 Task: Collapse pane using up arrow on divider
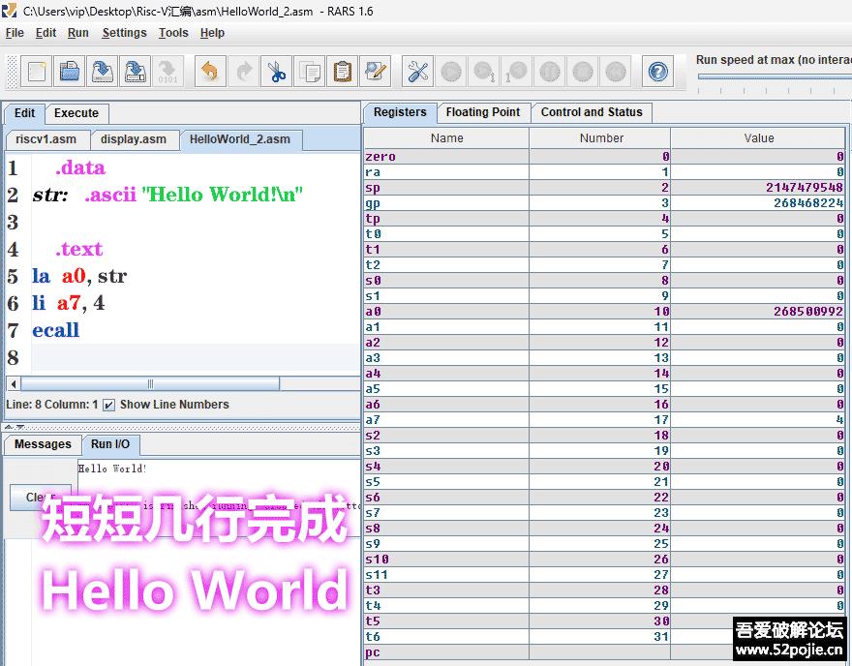tap(9, 426)
